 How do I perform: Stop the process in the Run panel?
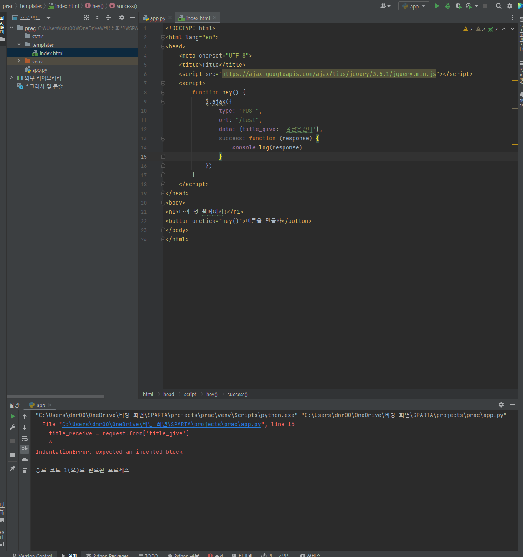pos(13,441)
